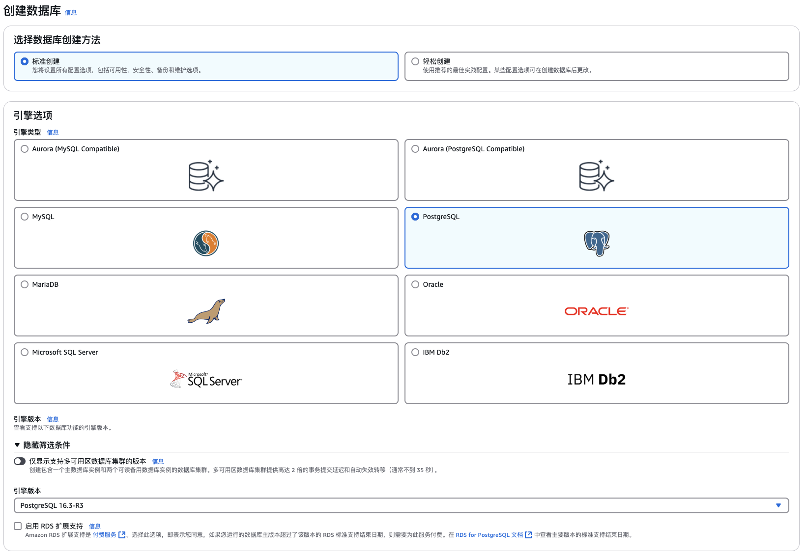Viewport: 807px width, 557px height.
Task: Select the MySQL engine radio button
Action: (x=25, y=217)
